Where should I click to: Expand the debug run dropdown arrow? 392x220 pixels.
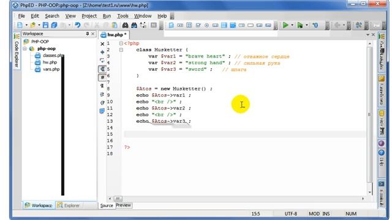click(307, 25)
